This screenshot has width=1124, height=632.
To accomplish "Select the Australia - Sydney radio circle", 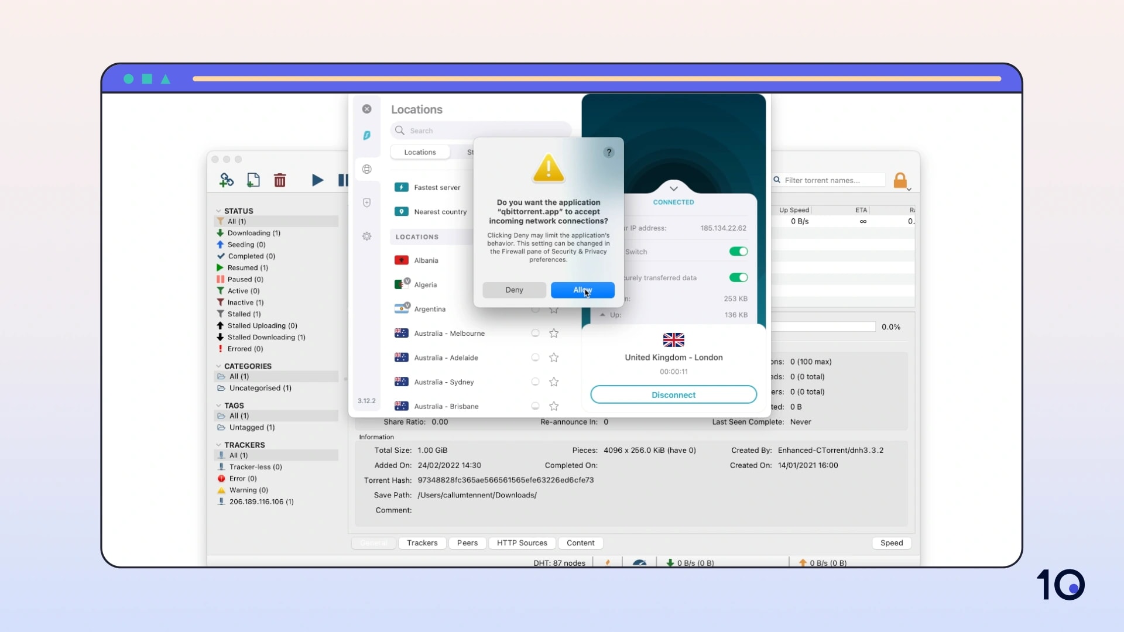I will [x=535, y=382].
